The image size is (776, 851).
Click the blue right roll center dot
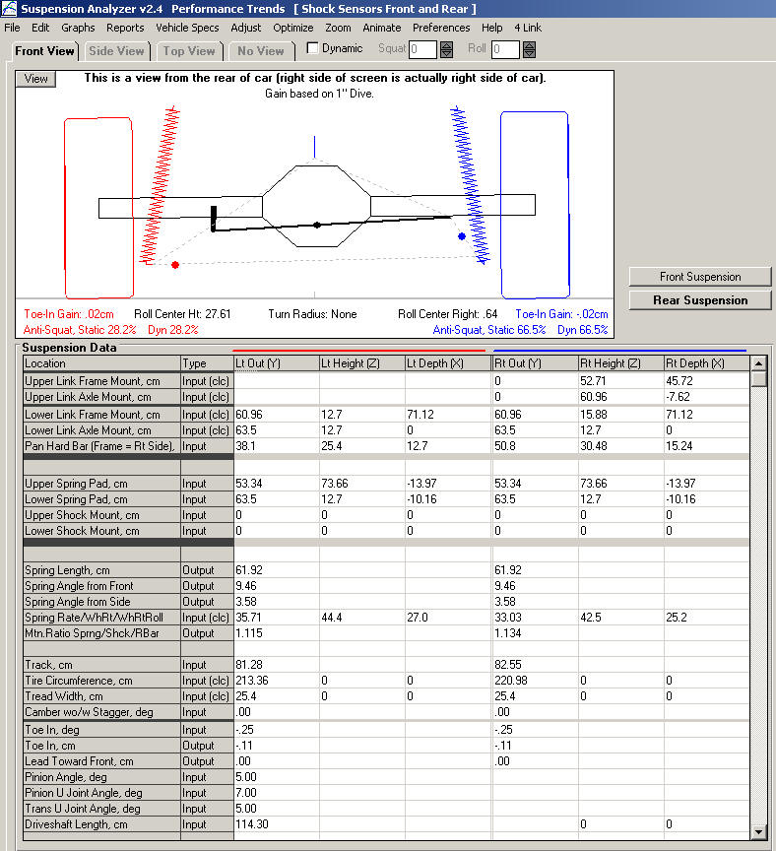click(462, 236)
